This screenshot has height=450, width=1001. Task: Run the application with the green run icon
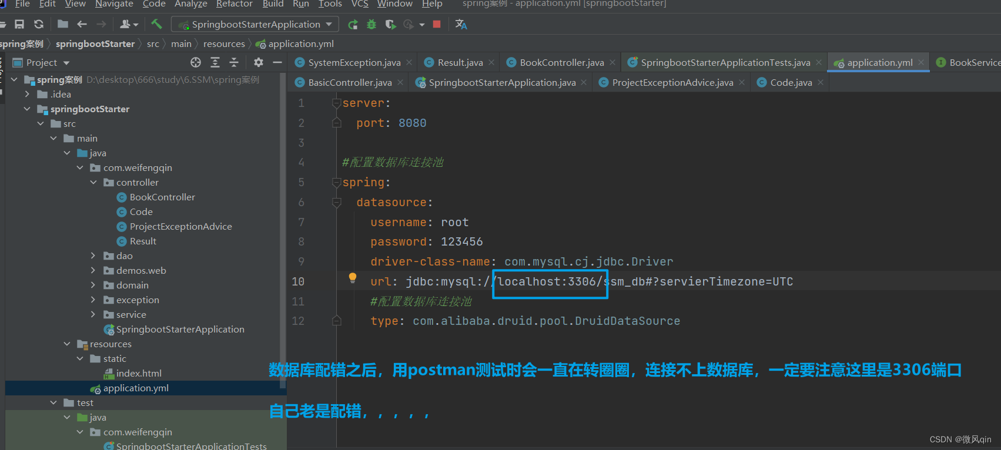[x=353, y=24]
